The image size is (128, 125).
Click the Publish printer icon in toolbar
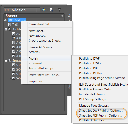click(51, 10)
